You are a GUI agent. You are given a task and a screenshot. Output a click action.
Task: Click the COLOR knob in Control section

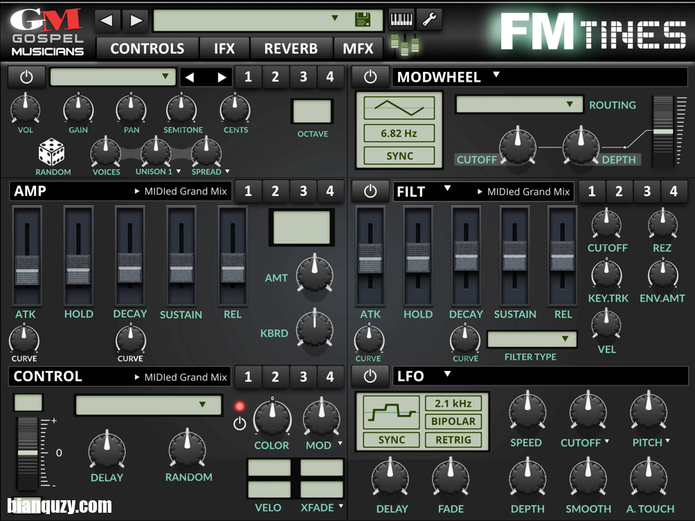pyautogui.click(x=272, y=418)
